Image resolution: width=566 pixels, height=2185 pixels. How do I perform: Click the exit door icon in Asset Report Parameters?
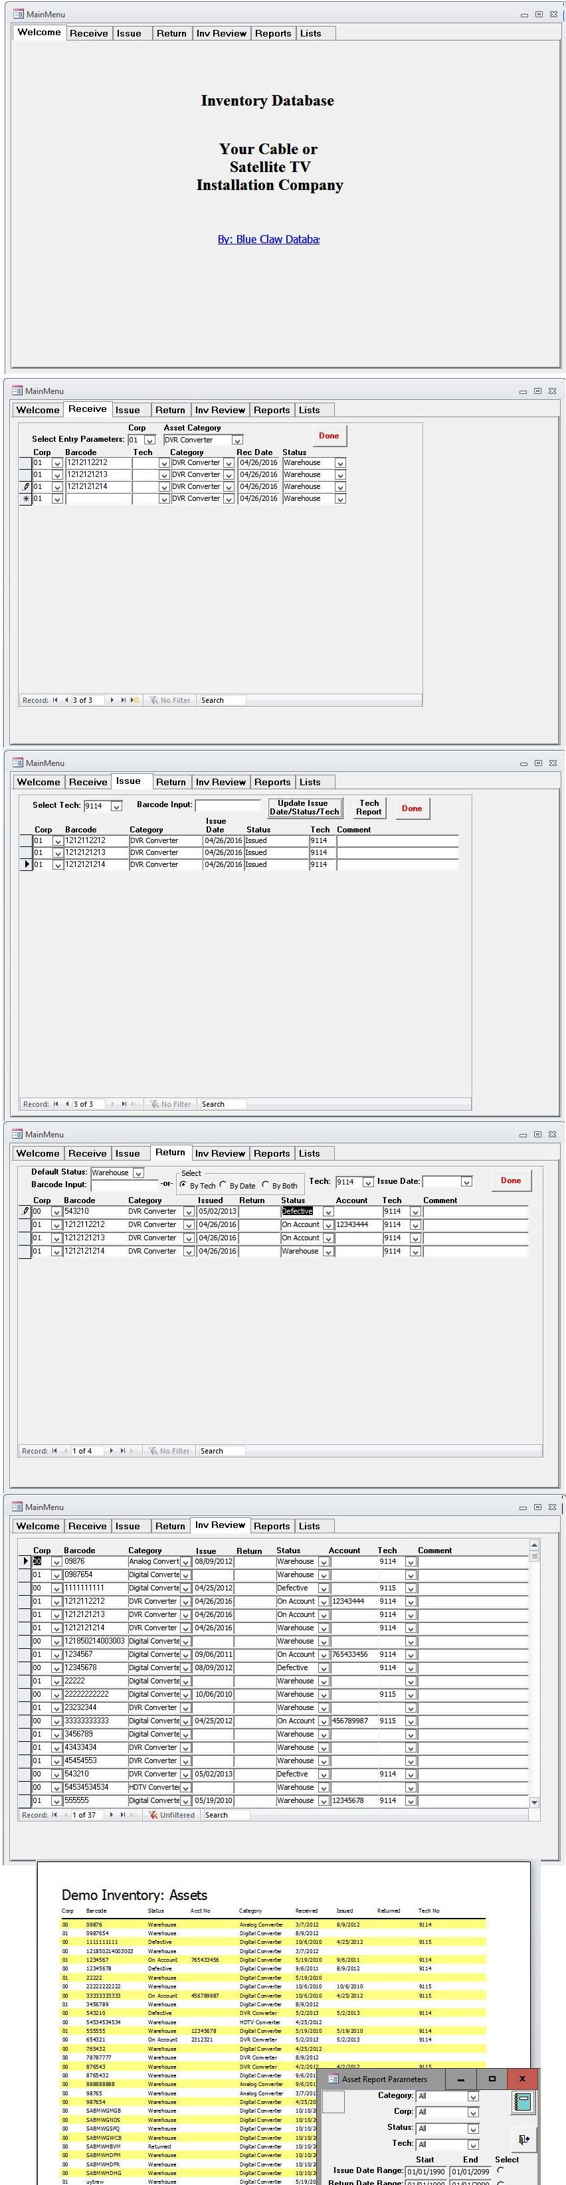[x=523, y=2138]
